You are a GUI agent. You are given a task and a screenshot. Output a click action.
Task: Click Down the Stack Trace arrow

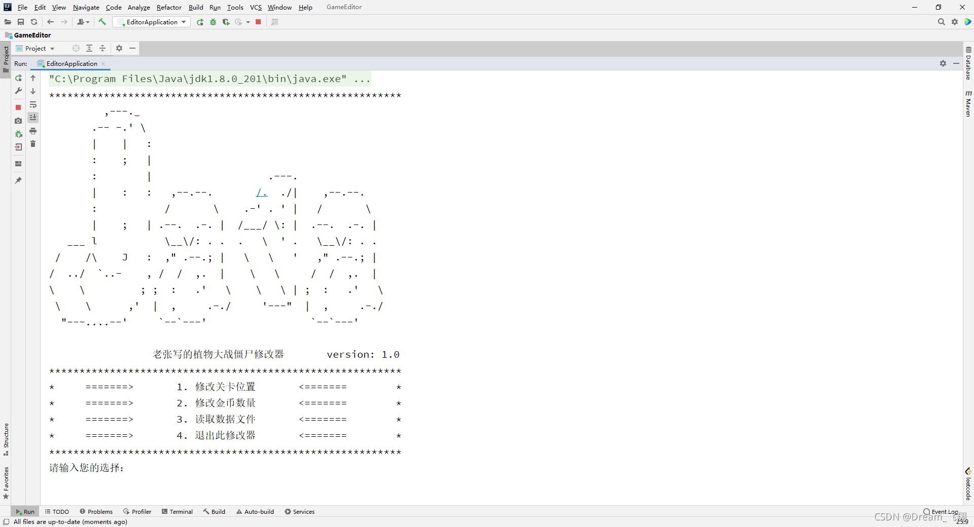pos(33,91)
